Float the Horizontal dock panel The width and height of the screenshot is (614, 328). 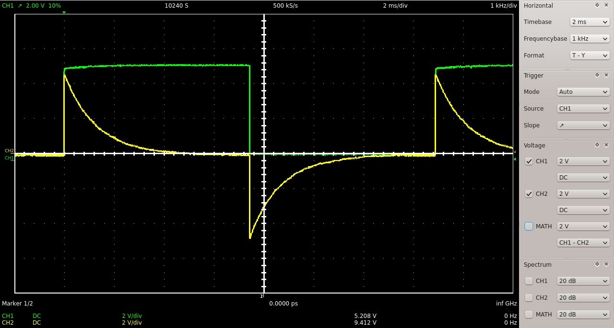[x=597, y=5]
